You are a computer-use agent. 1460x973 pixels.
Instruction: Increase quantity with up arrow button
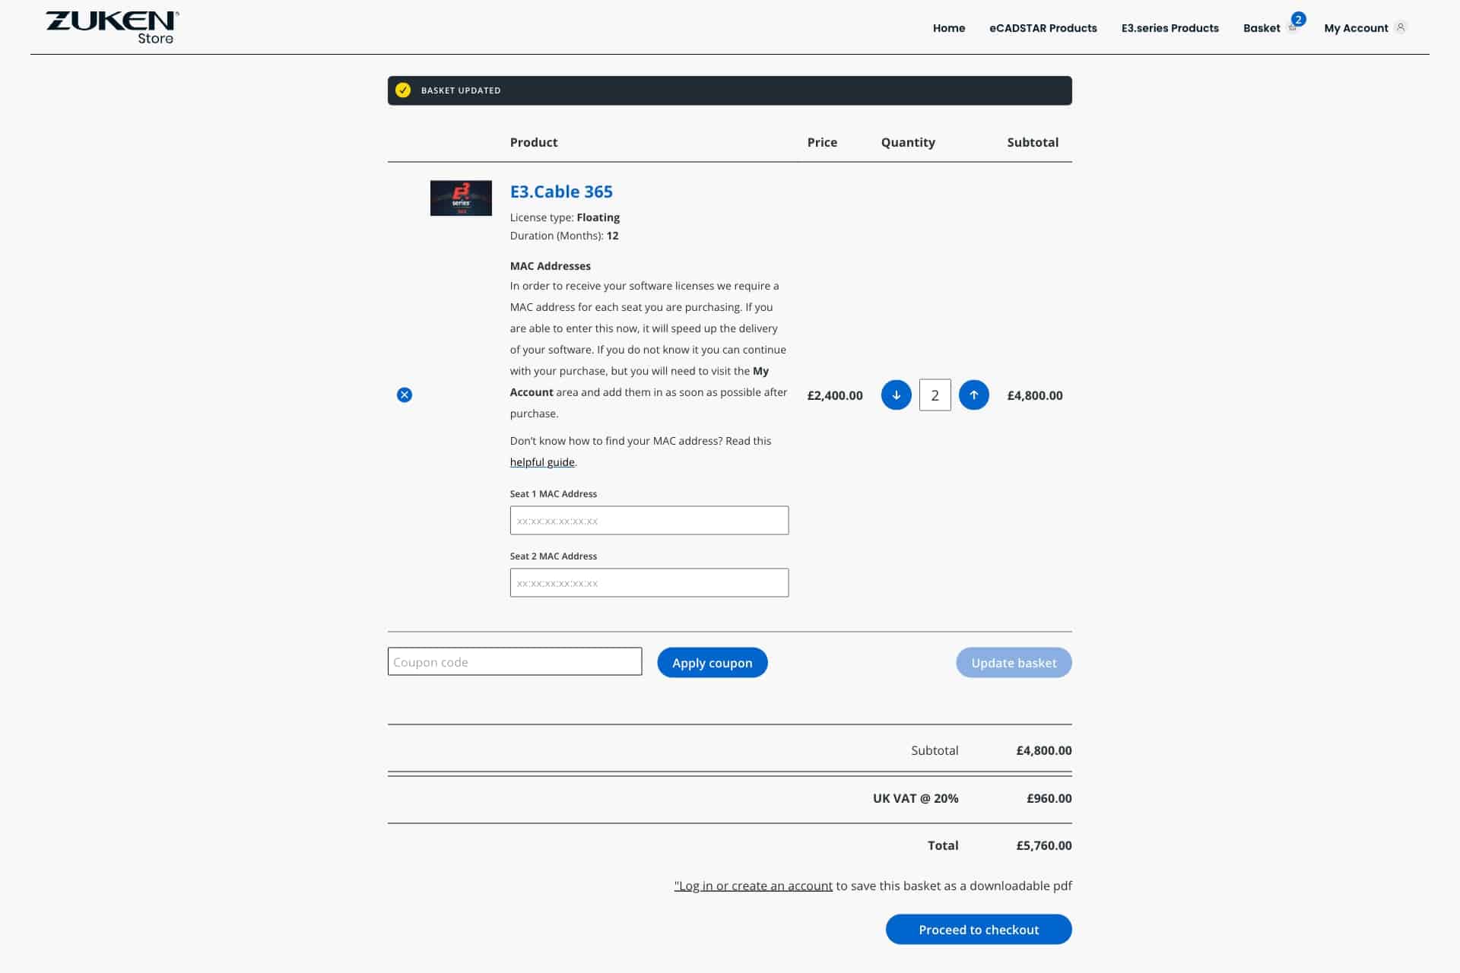pos(973,395)
